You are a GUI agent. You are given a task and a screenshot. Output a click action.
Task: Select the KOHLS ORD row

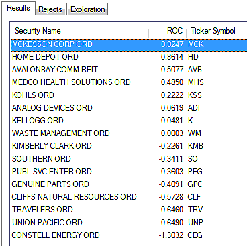coord(129,95)
